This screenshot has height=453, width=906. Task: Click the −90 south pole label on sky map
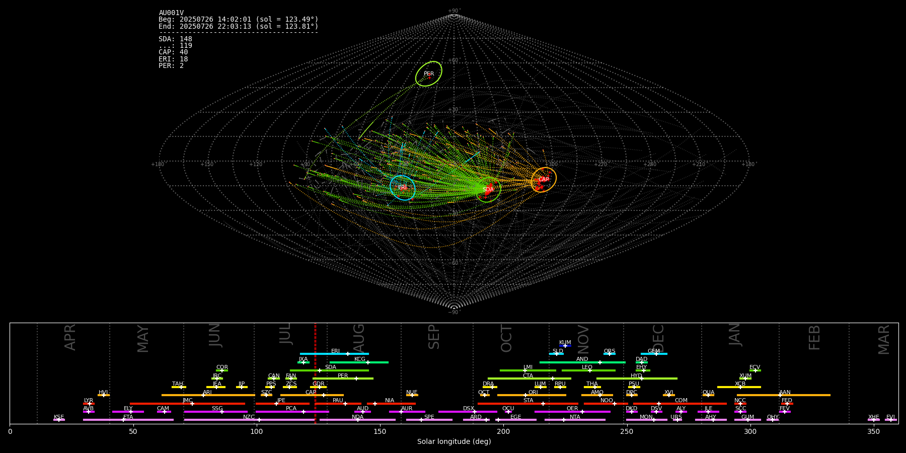(x=454, y=312)
